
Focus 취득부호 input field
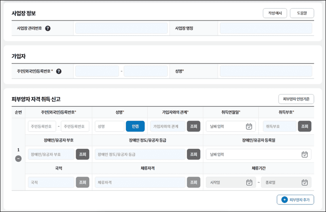coord(279,126)
